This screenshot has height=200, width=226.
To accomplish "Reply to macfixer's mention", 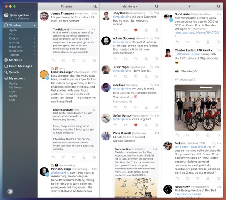I will 115,107.
